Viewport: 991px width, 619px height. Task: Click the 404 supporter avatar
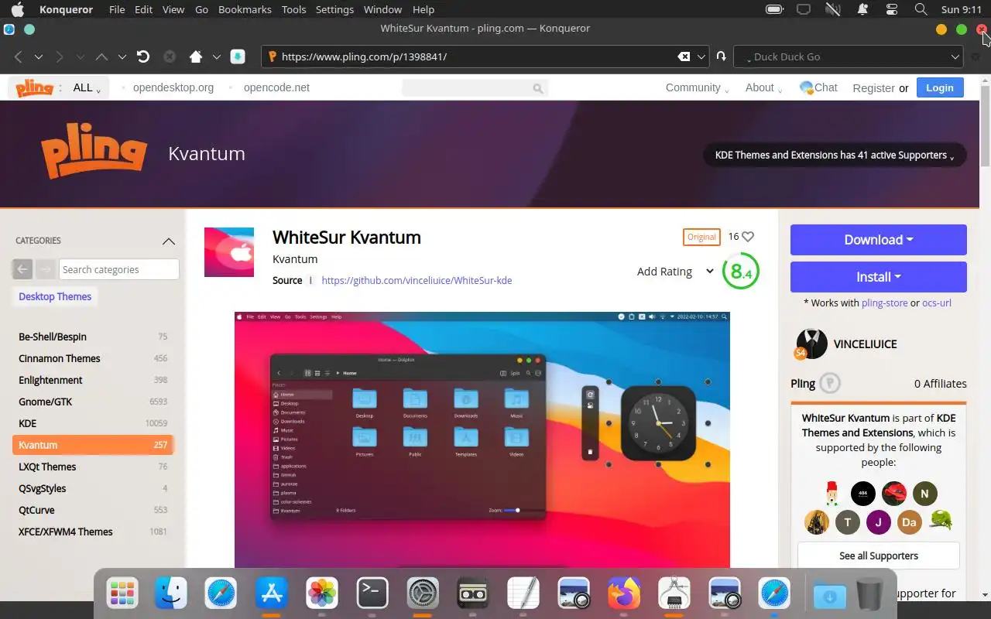pyautogui.click(x=862, y=493)
